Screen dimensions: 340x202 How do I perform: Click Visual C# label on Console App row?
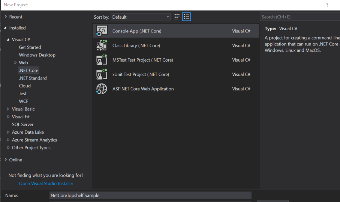coord(241,31)
